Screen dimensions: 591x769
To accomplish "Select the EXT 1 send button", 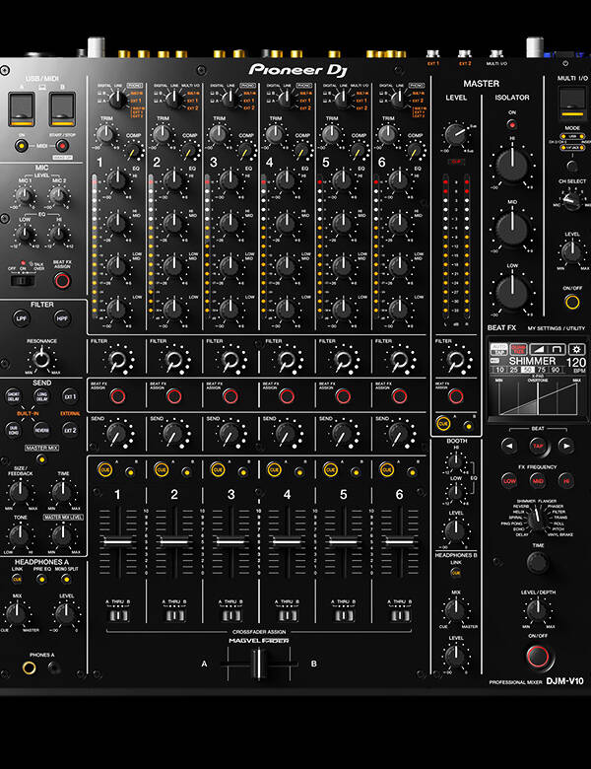I will 70,396.
